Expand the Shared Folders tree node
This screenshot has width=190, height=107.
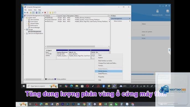[x=27, y=24]
